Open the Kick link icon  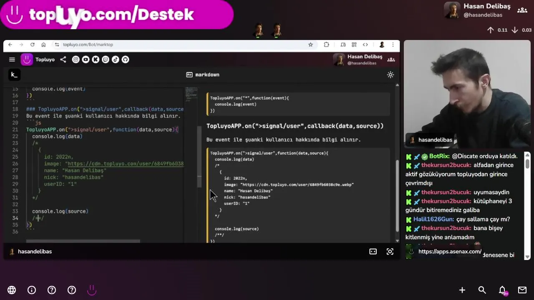point(96,60)
